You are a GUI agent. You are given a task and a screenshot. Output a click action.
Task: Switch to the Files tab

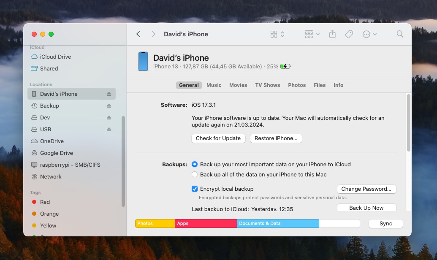pos(320,85)
